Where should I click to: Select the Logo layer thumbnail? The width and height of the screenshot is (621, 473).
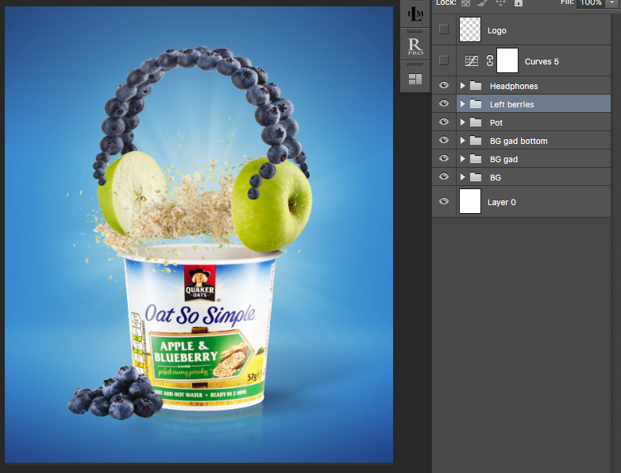(469, 29)
